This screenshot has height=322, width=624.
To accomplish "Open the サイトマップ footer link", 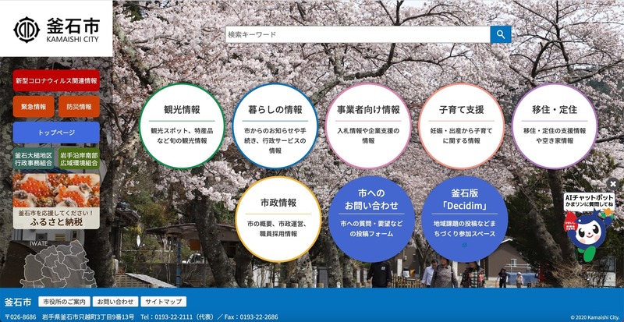I will [x=164, y=302].
